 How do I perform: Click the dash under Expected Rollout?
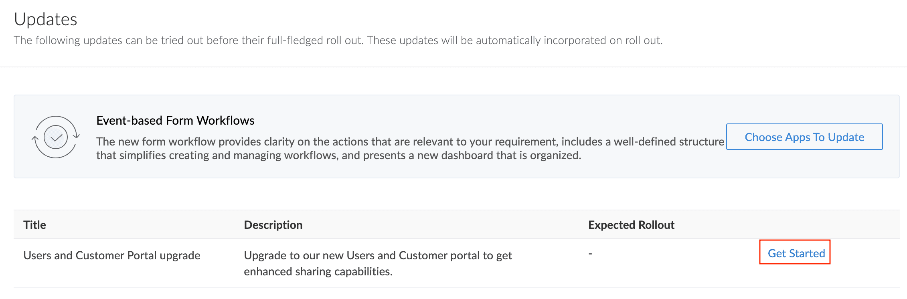[590, 254]
